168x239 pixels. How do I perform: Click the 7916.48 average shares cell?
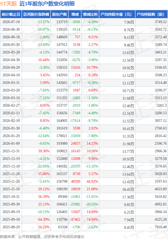(161, 227)
